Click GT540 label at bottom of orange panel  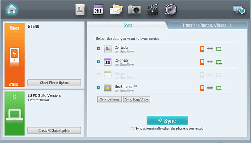point(14,85)
